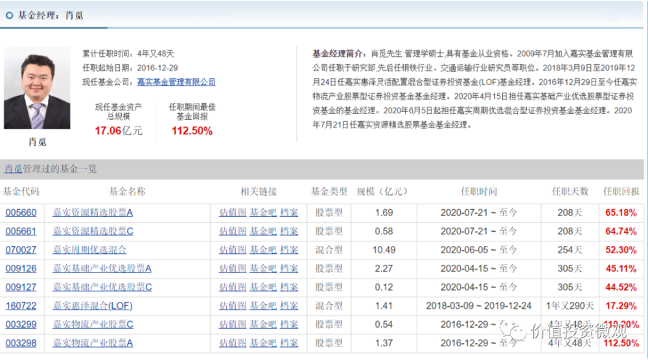648x360 pixels.
Task: Click the 嘉实基金管理有限公司 company link
Action: [176, 82]
